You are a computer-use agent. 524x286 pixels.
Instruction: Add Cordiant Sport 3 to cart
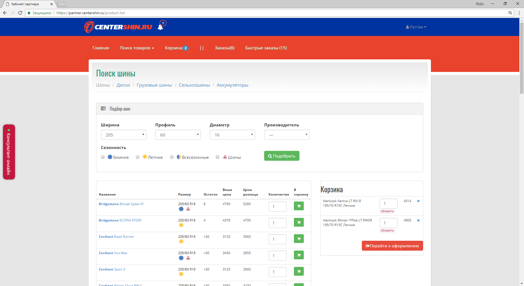tap(299, 272)
